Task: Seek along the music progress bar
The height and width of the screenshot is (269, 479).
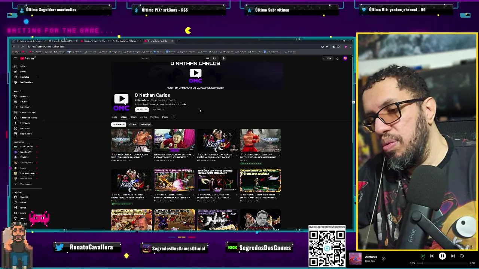Action: click(x=442, y=263)
